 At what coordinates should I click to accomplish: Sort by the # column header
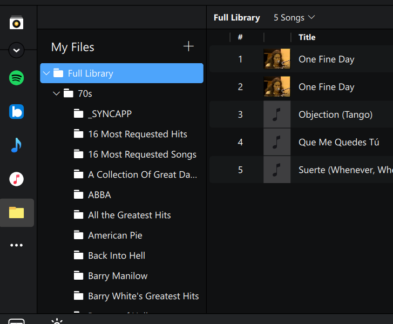(x=240, y=37)
